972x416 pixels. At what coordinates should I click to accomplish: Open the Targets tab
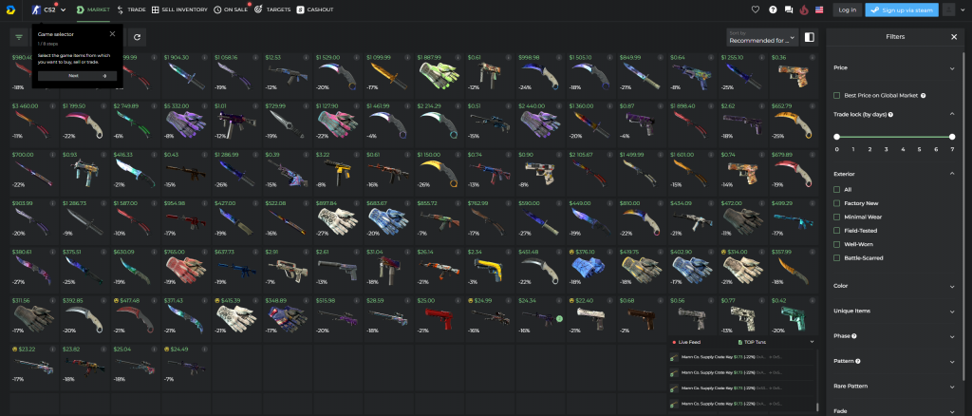(x=271, y=9)
